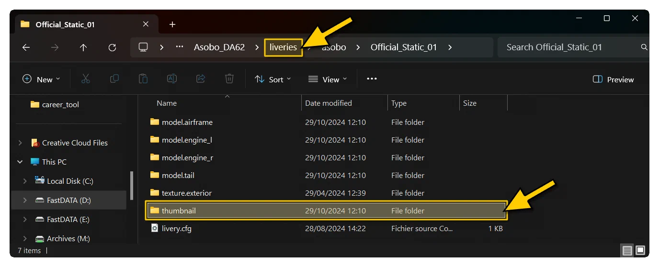Expand chevron after monitor icon in address bar
The width and height of the screenshot is (659, 267).
pos(162,47)
